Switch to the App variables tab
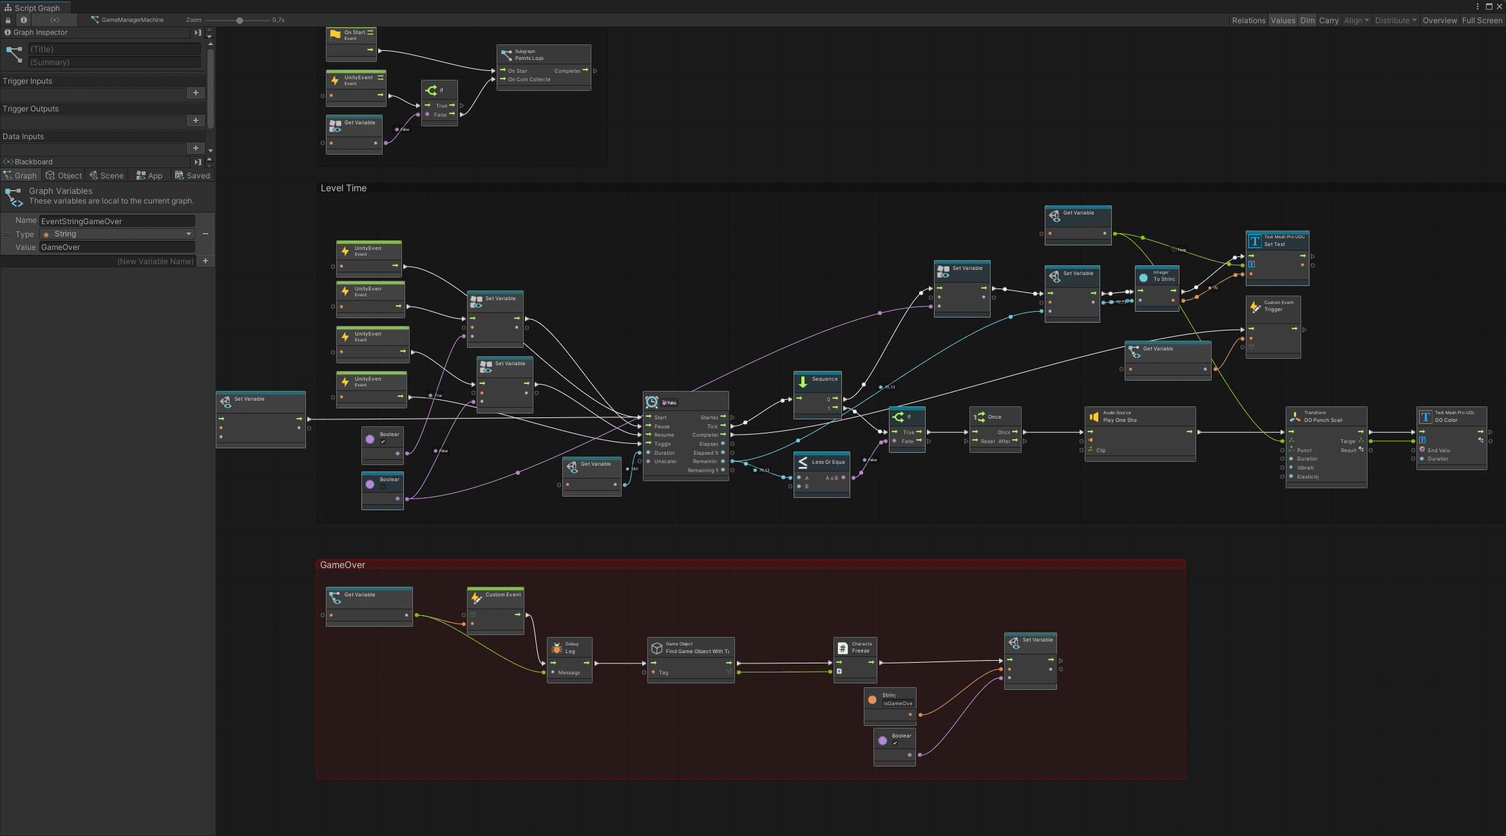 point(149,176)
